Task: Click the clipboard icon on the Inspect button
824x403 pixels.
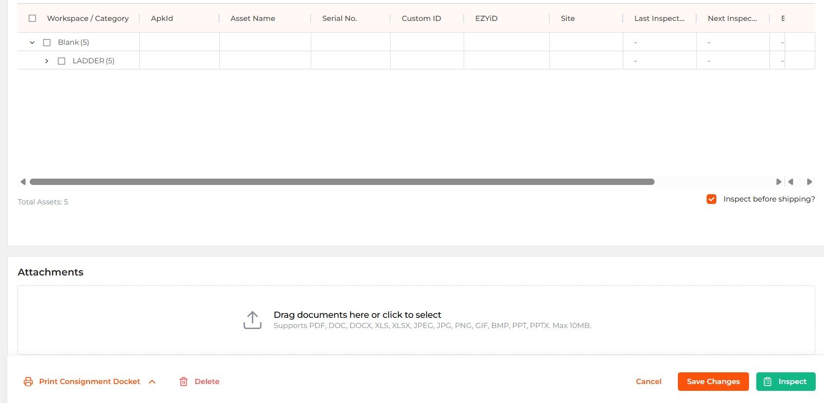Action: 768,382
